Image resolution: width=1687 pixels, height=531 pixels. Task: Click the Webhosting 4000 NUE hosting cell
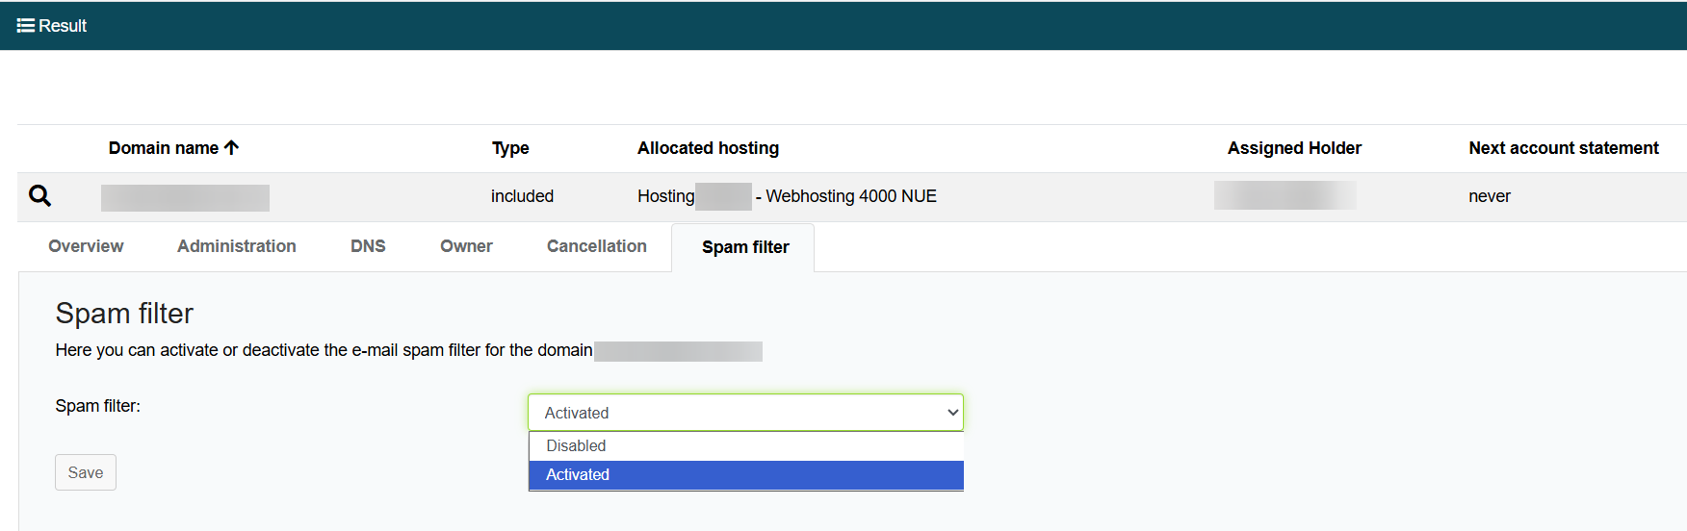(787, 196)
